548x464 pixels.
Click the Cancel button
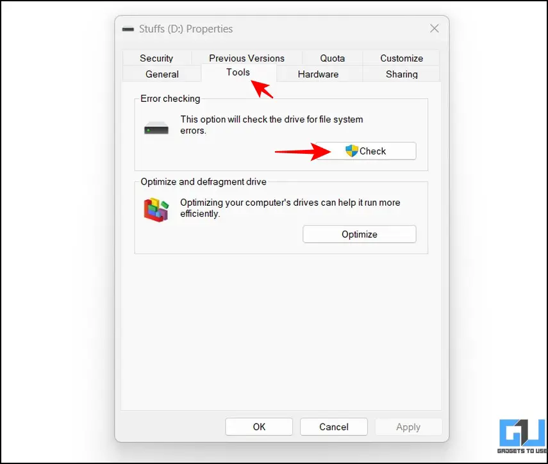(334, 427)
